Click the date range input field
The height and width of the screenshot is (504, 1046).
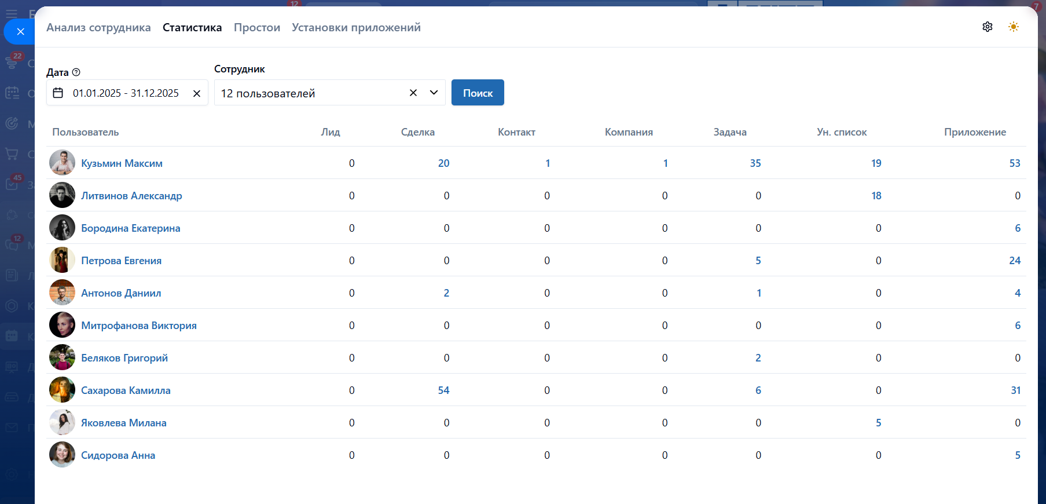coord(126,93)
